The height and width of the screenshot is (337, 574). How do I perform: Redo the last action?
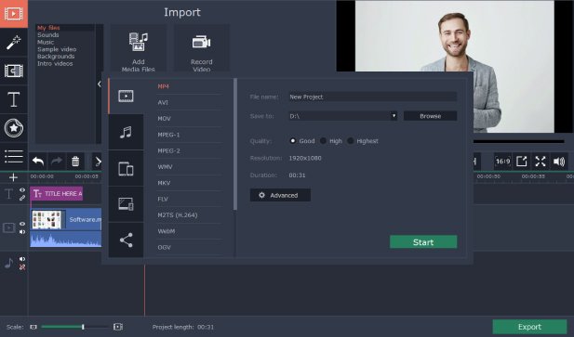click(x=57, y=161)
